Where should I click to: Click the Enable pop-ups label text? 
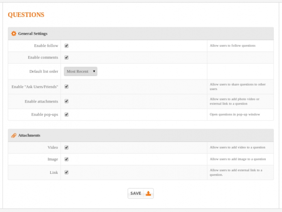44,114
